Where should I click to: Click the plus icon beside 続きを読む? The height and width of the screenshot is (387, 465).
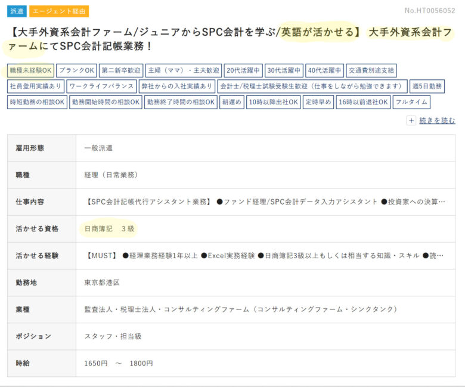411,120
